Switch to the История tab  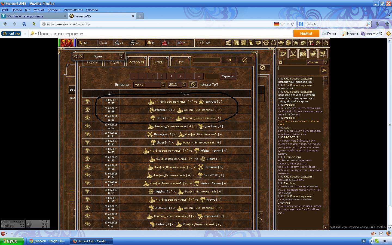(136, 62)
